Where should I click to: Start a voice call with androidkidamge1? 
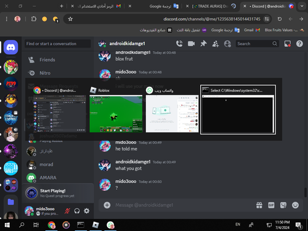coord(179,44)
